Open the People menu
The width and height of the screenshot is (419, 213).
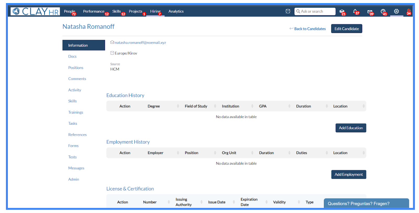point(69,11)
